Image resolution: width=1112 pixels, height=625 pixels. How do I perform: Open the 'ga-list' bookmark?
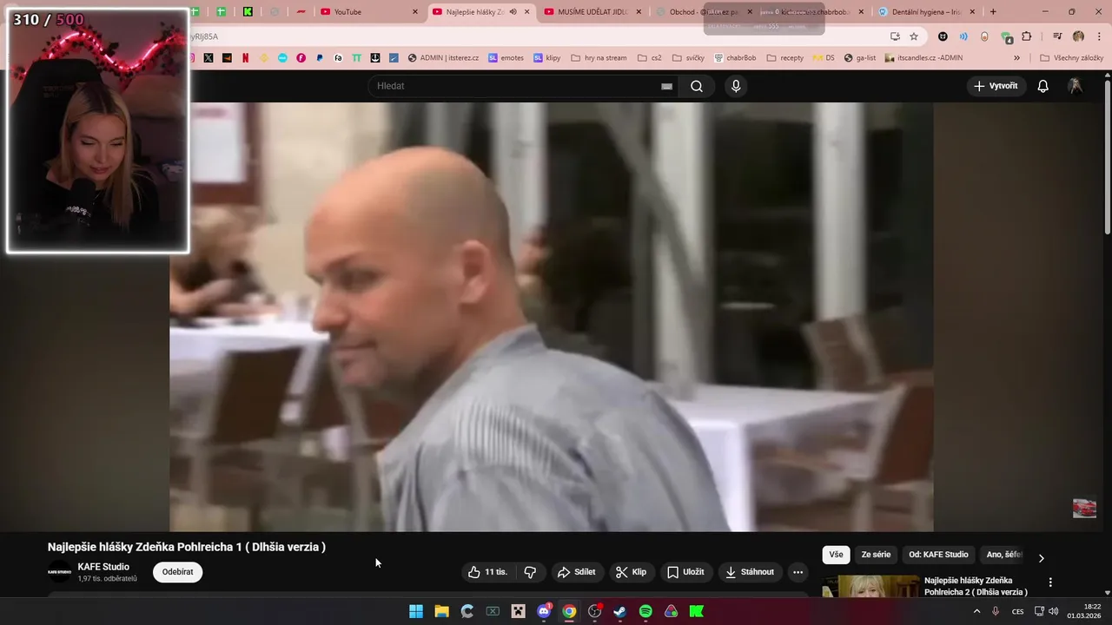(x=860, y=58)
